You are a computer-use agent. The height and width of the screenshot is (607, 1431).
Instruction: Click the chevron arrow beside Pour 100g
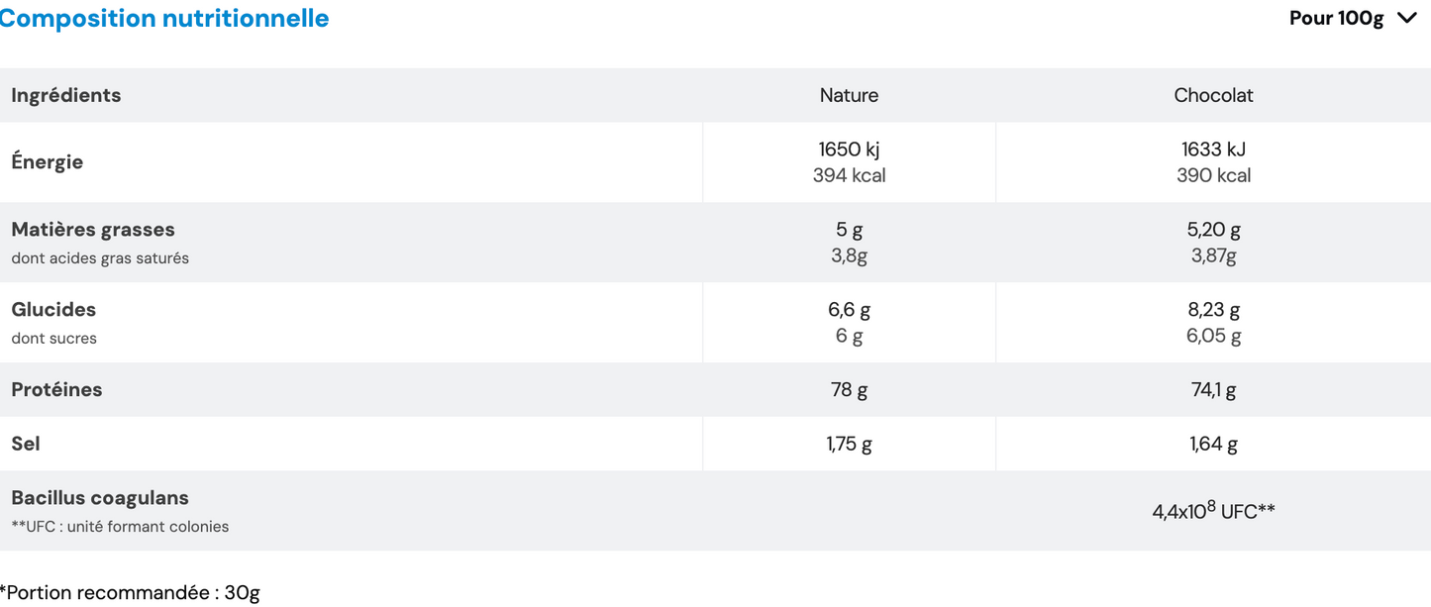point(1406,19)
